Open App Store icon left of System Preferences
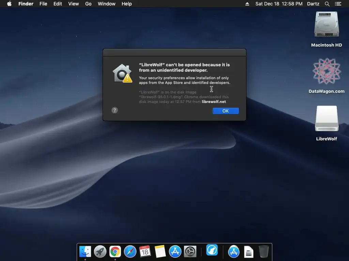Viewport: 349px width, 261px height. [x=175, y=252]
